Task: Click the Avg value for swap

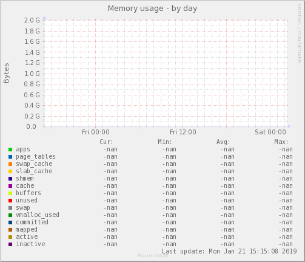Action: (227, 208)
